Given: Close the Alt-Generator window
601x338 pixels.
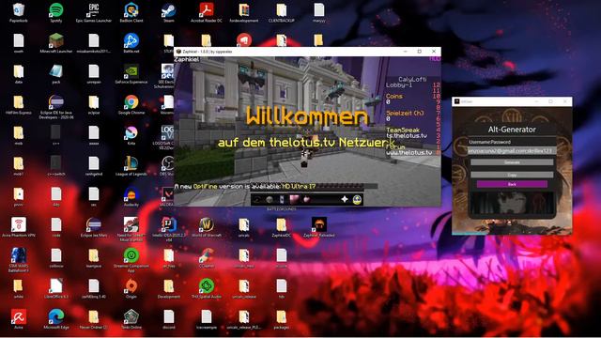Looking at the screenshot, I should pos(565,101).
